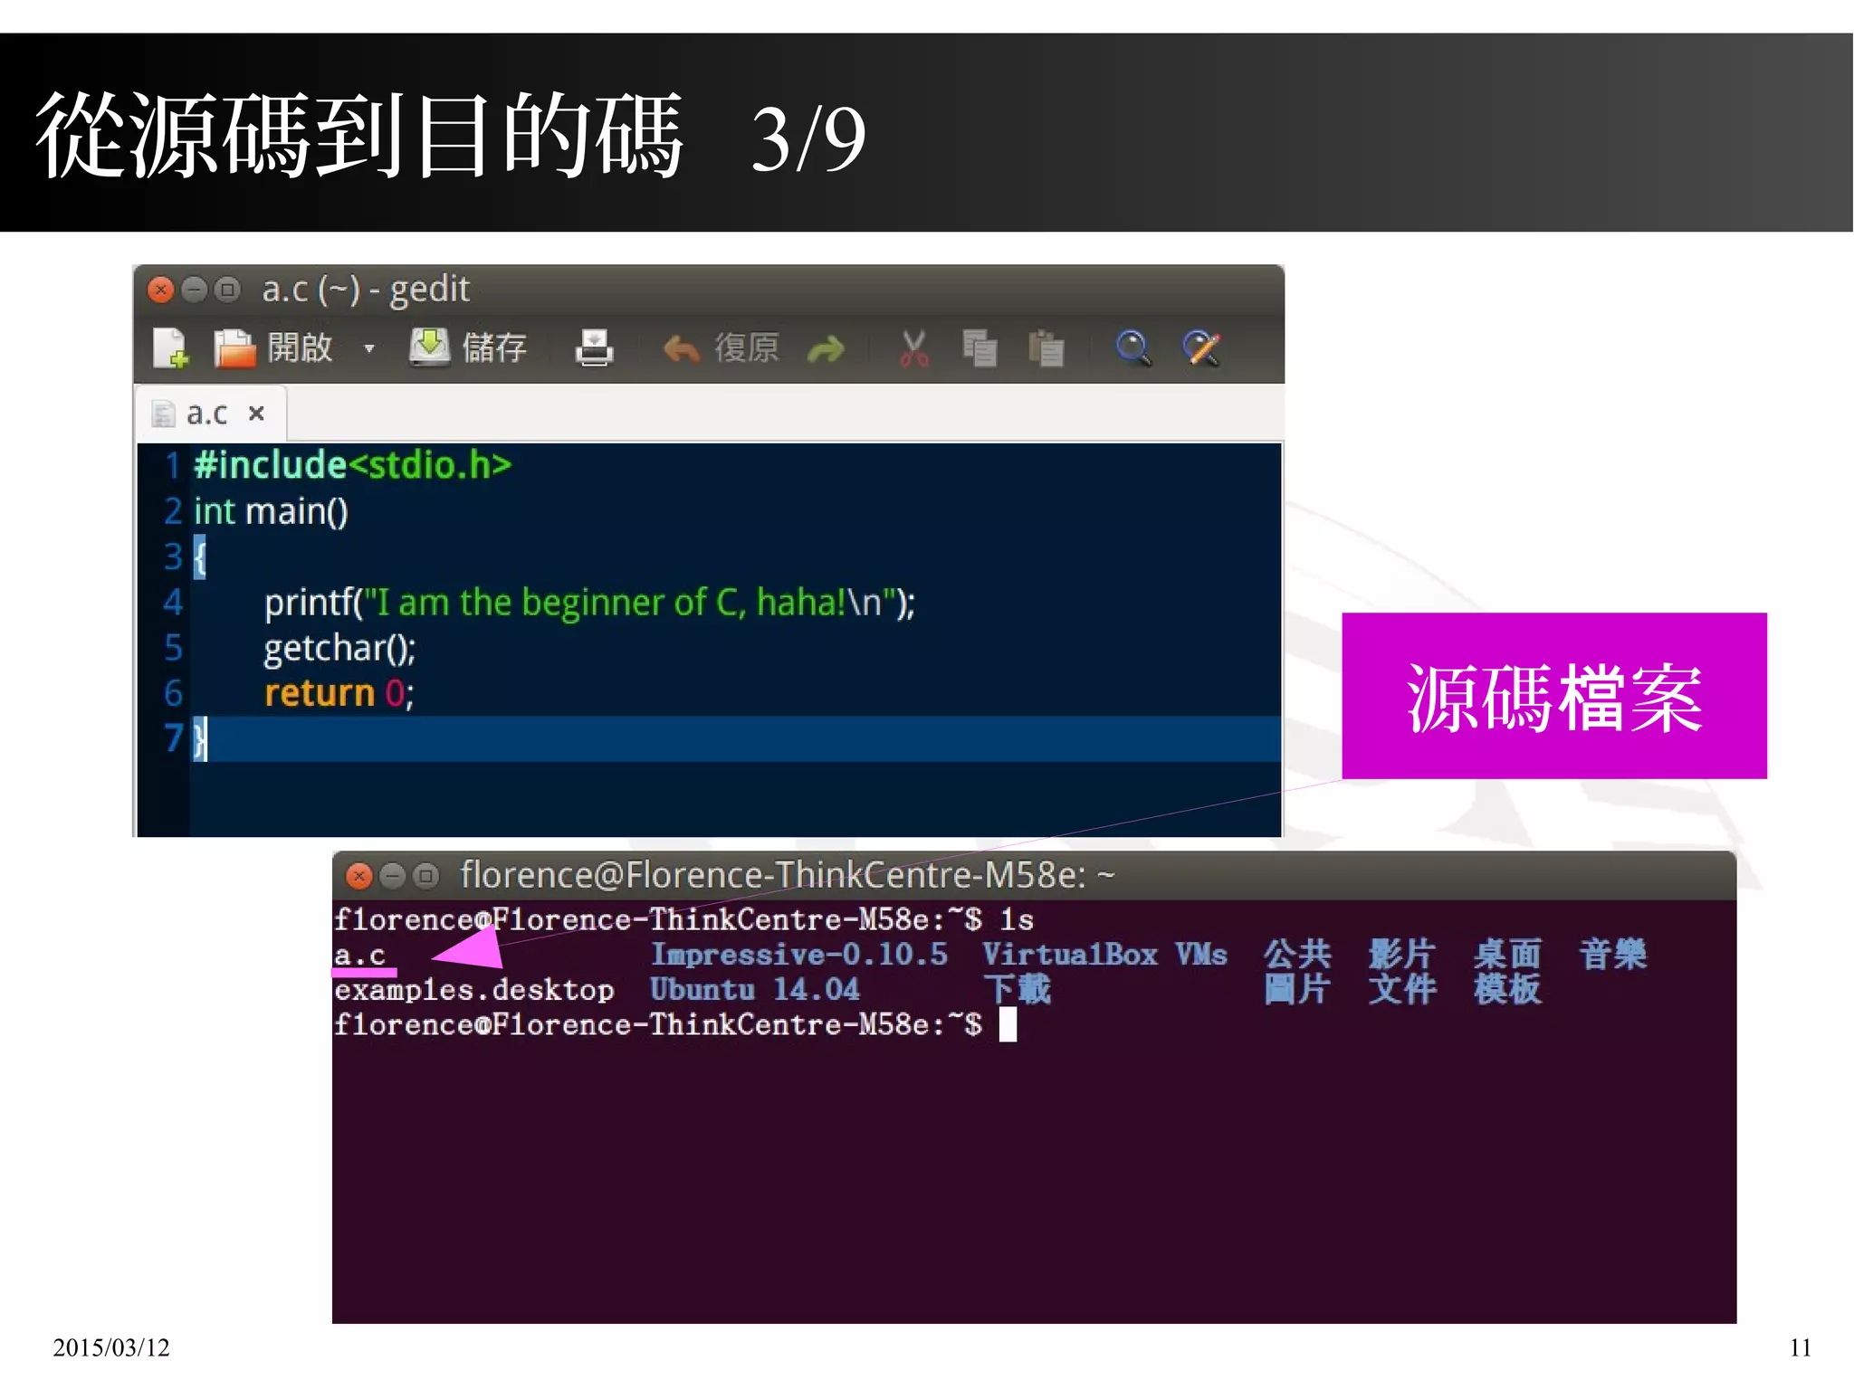Maximize the gedit window
Image resolution: width=1854 pixels, height=1389 pixels.
(227, 290)
